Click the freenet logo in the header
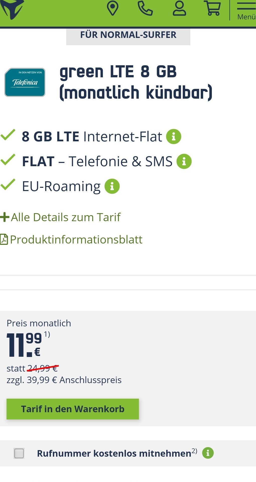Image resolution: width=256 pixels, height=482 pixels. [12, 9]
